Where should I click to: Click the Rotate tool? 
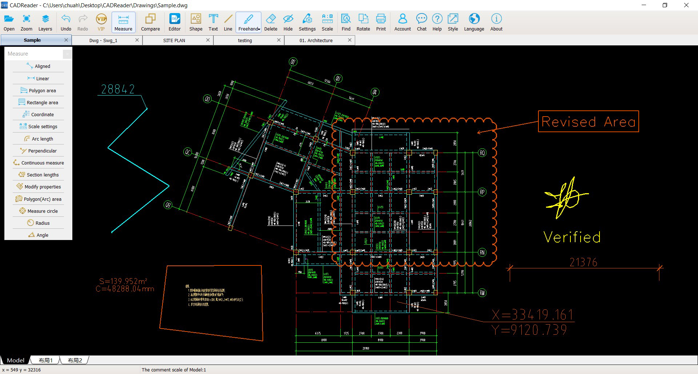click(x=363, y=22)
